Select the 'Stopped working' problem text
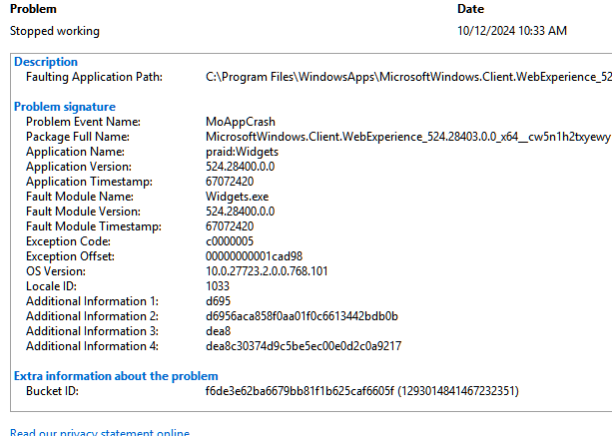This screenshot has width=612, height=436. pos(55,31)
